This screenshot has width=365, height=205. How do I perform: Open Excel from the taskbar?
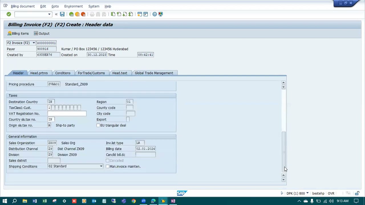44,201
